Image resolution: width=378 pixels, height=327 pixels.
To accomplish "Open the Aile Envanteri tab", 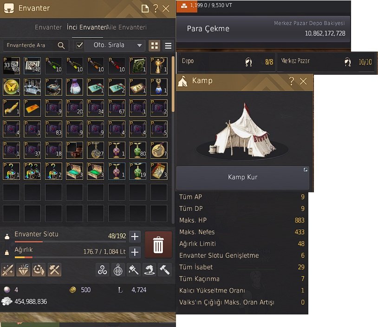I will 127,27.
